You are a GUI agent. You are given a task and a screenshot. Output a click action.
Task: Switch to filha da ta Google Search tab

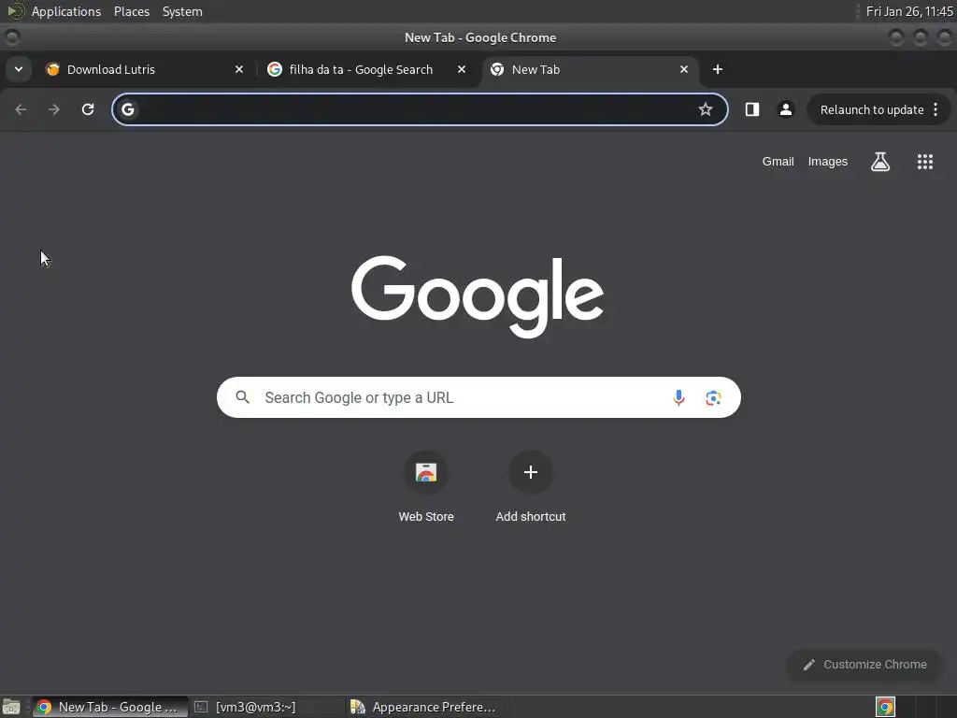[367, 69]
